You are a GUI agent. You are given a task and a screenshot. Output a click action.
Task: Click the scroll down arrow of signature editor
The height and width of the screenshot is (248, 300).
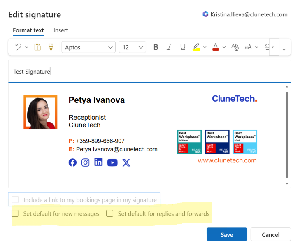coord(287,184)
